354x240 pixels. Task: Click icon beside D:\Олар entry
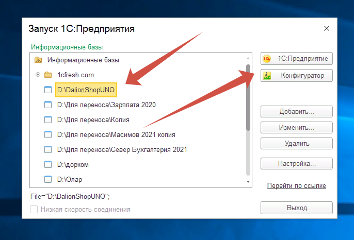pos(48,179)
